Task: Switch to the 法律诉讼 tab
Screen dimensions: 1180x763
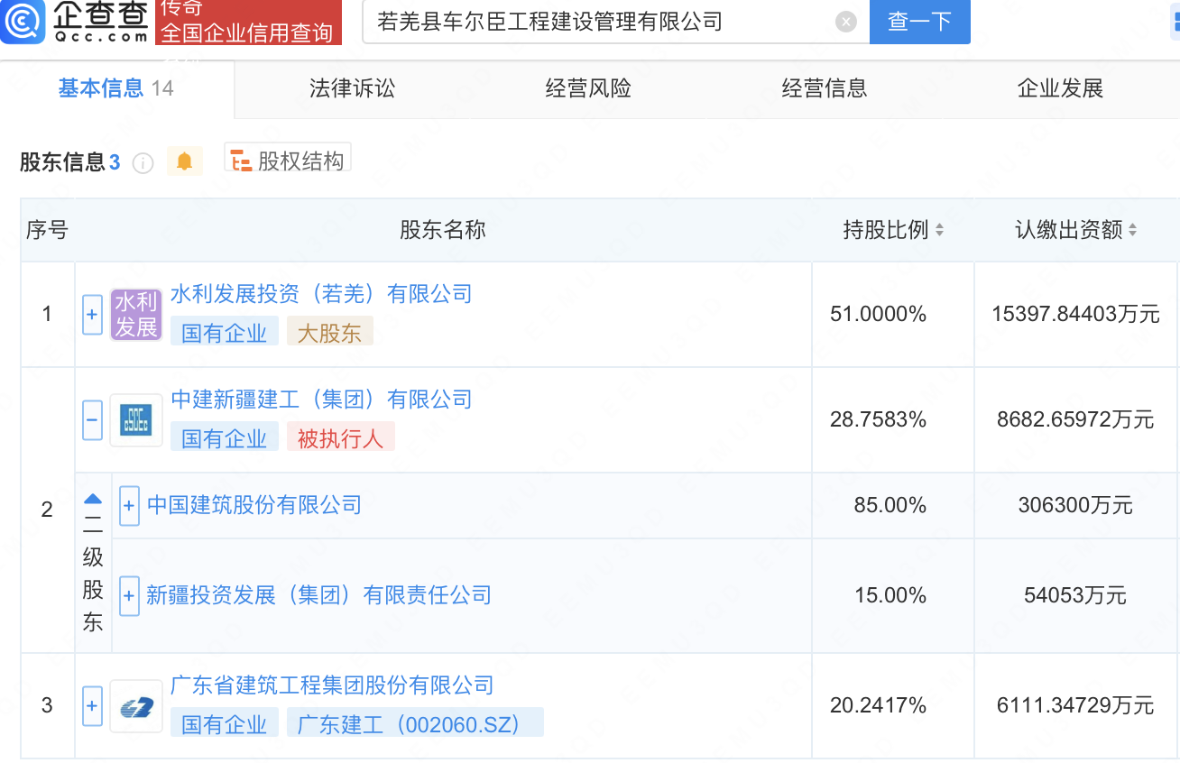Action: tap(352, 88)
